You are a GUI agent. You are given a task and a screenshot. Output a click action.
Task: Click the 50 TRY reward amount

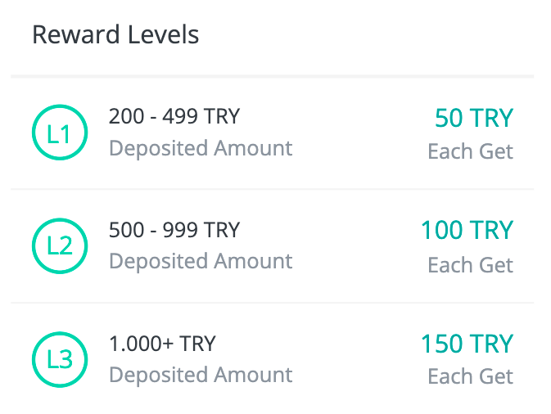474,118
